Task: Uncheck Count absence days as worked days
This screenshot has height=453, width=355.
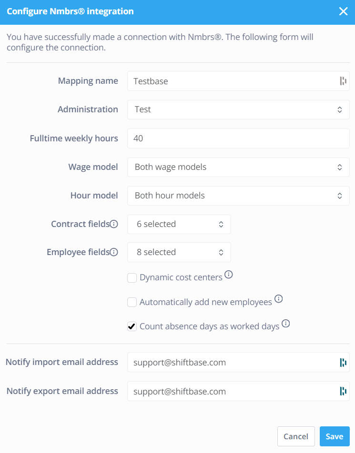Action: (x=132, y=326)
